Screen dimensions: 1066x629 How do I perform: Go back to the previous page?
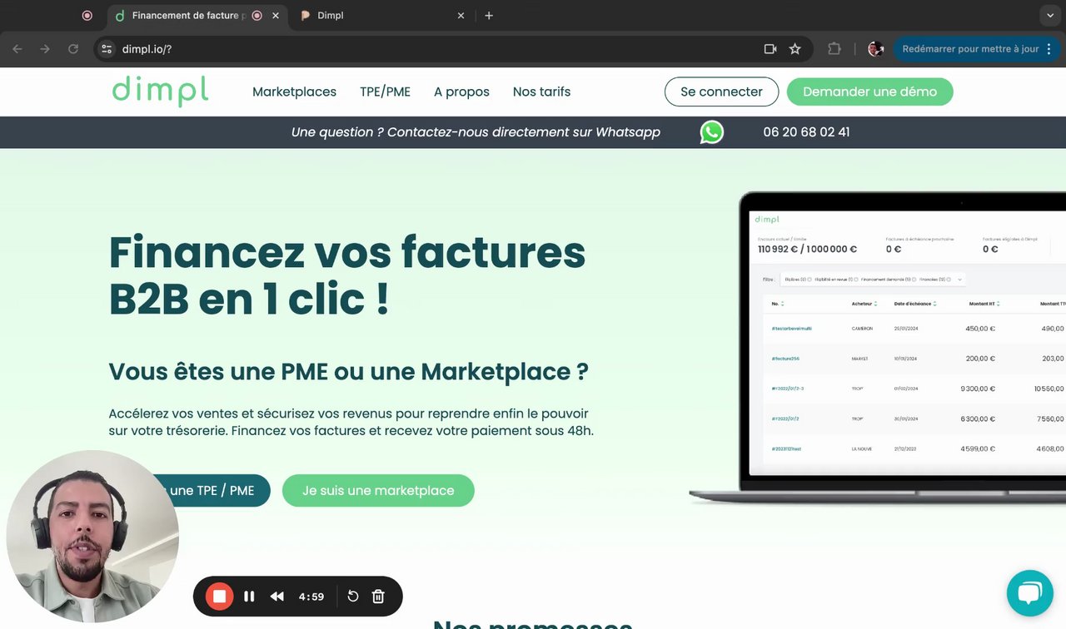(17, 49)
